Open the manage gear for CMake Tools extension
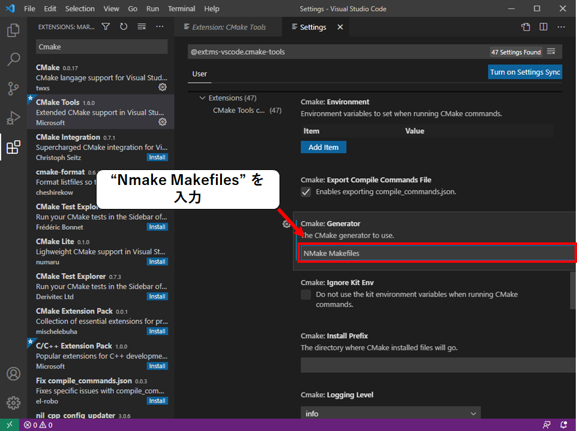This screenshot has height=431, width=577. tap(163, 122)
